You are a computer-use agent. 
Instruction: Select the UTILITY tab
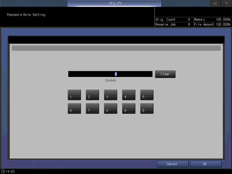coord(114,3)
